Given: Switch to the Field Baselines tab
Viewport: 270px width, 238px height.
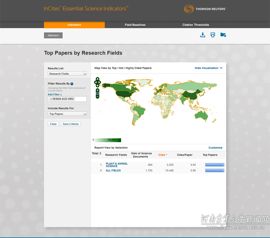Looking at the screenshot, I should click(x=135, y=25).
